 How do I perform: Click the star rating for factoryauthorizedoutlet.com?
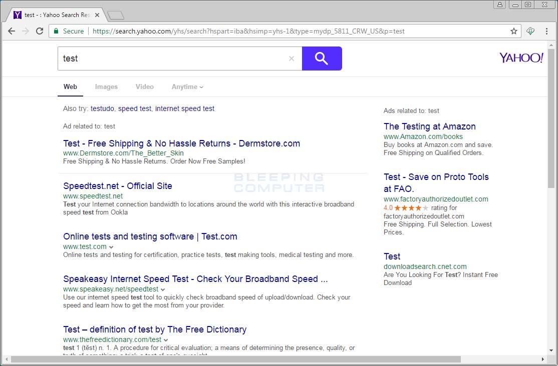pos(411,208)
